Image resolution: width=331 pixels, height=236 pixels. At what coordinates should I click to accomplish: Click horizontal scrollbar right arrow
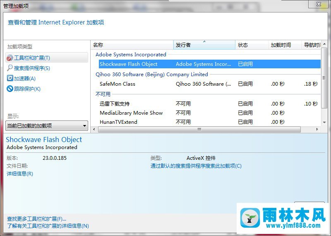(317, 129)
